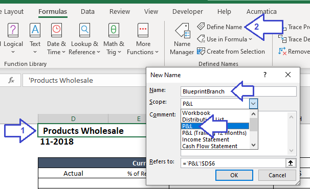Image resolution: width=310 pixels, height=189 pixels.
Task: Open the Logical functions library
Action: tap(13, 38)
